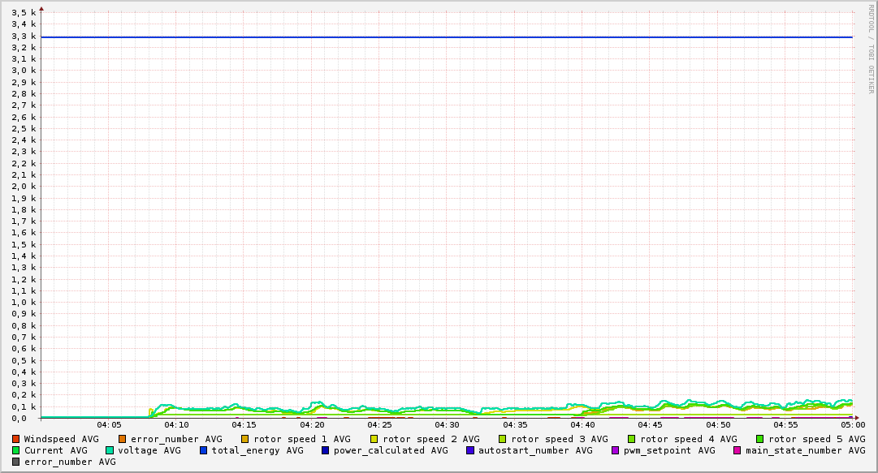Click the autostart_number AVG legend swatch
878x473 pixels.
point(469,450)
